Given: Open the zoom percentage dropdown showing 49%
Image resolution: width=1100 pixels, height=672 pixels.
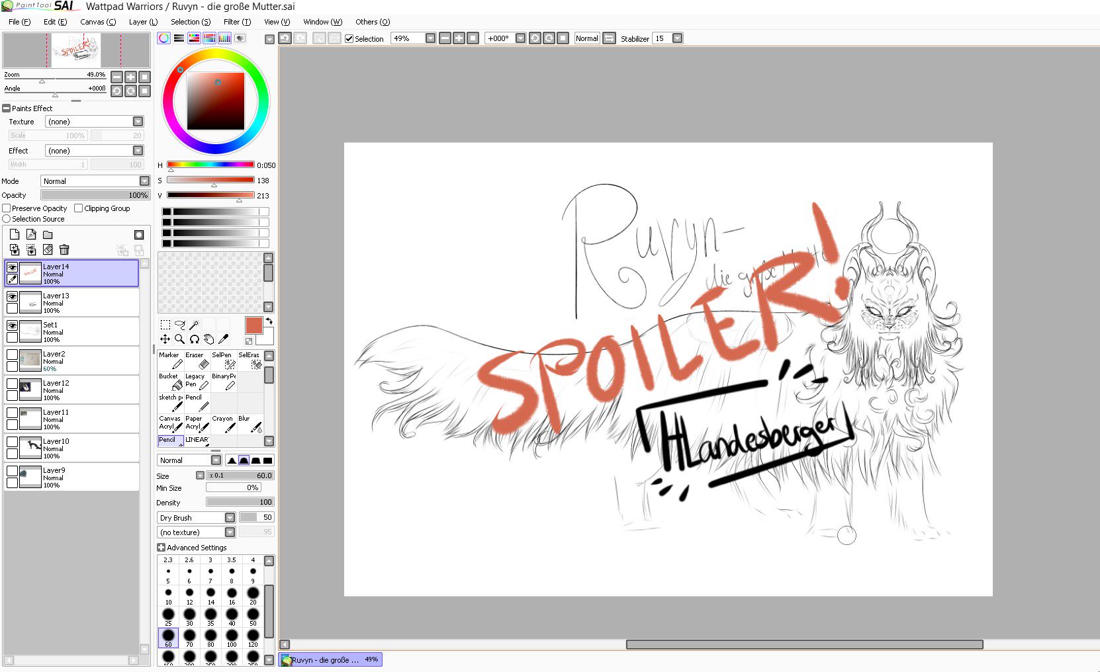Looking at the screenshot, I should [431, 38].
